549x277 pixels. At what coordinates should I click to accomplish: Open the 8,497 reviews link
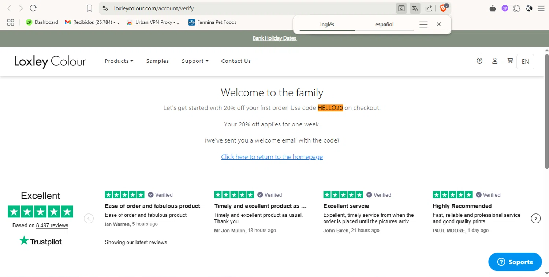pos(52,225)
